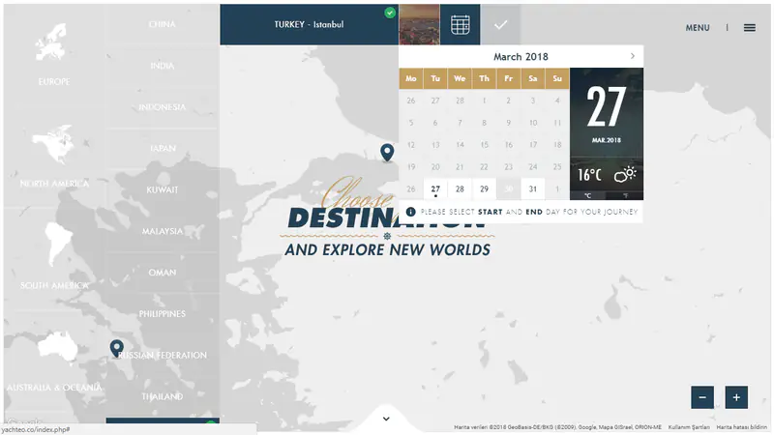The width and height of the screenshot is (774, 435).
Task: Go to next month in calendar
Action: (633, 56)
